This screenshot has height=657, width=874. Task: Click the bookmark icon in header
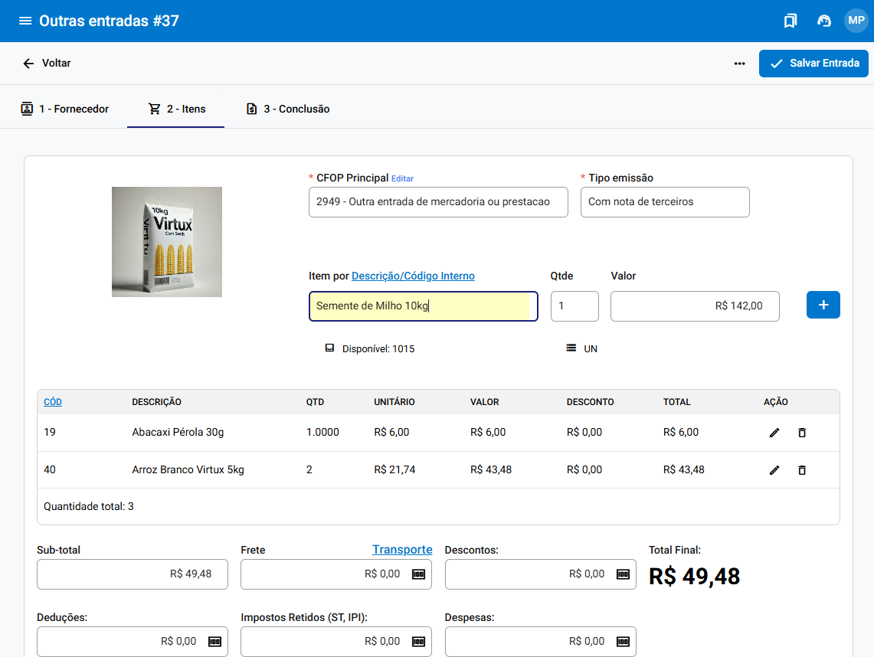coord(790,21)
